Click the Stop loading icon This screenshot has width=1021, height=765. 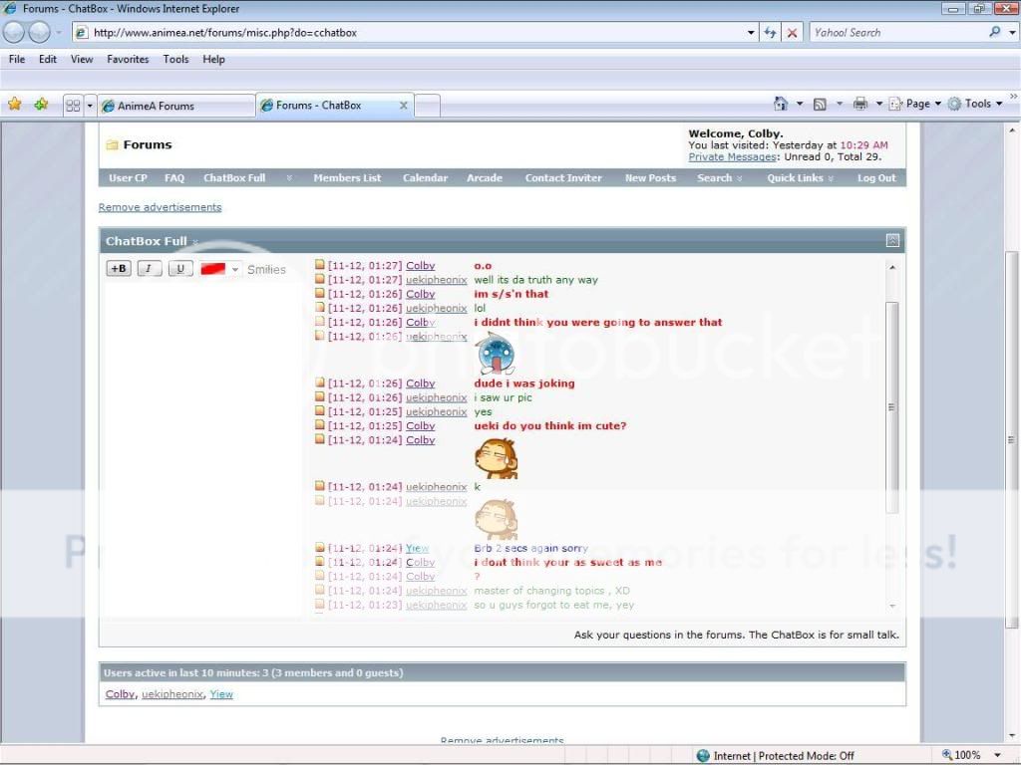tap(793, 33)
